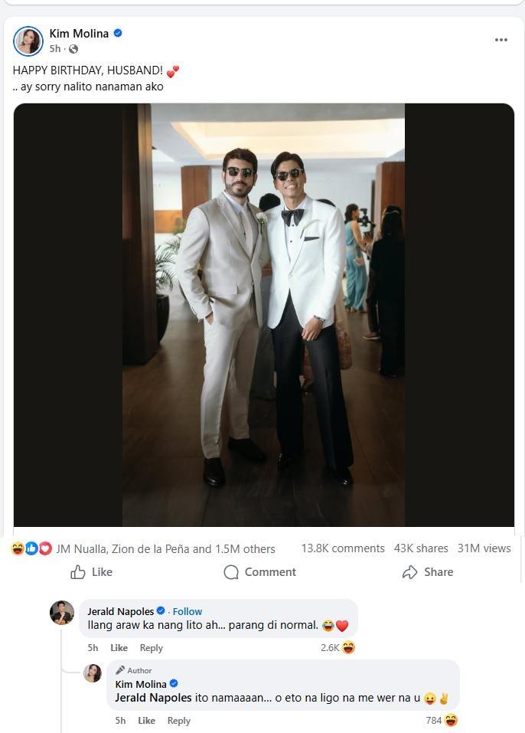Follow Jerald Napoles from the comment
525x733 pixels.
[x=187, y=611]
